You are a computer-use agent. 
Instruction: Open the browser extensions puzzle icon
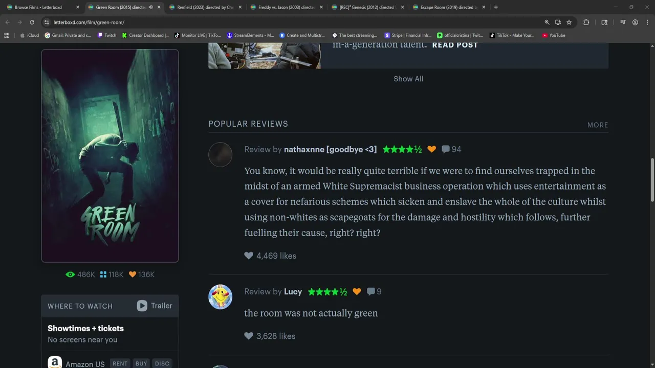[586, 22]
